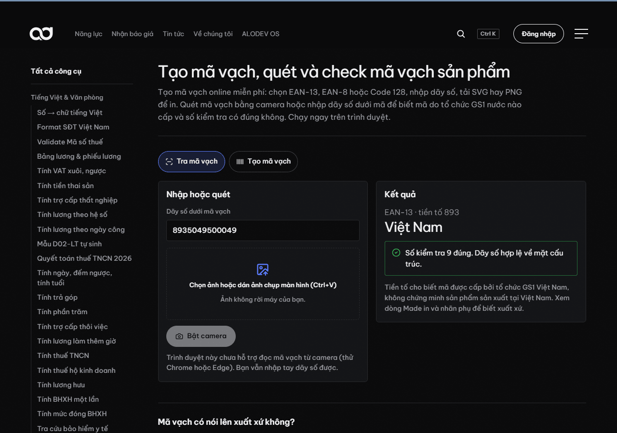Open the Quyết toán thuế TNCN 2026 tool
The image size is (617, 433).
pyautogui.click(x=84, y=258)
